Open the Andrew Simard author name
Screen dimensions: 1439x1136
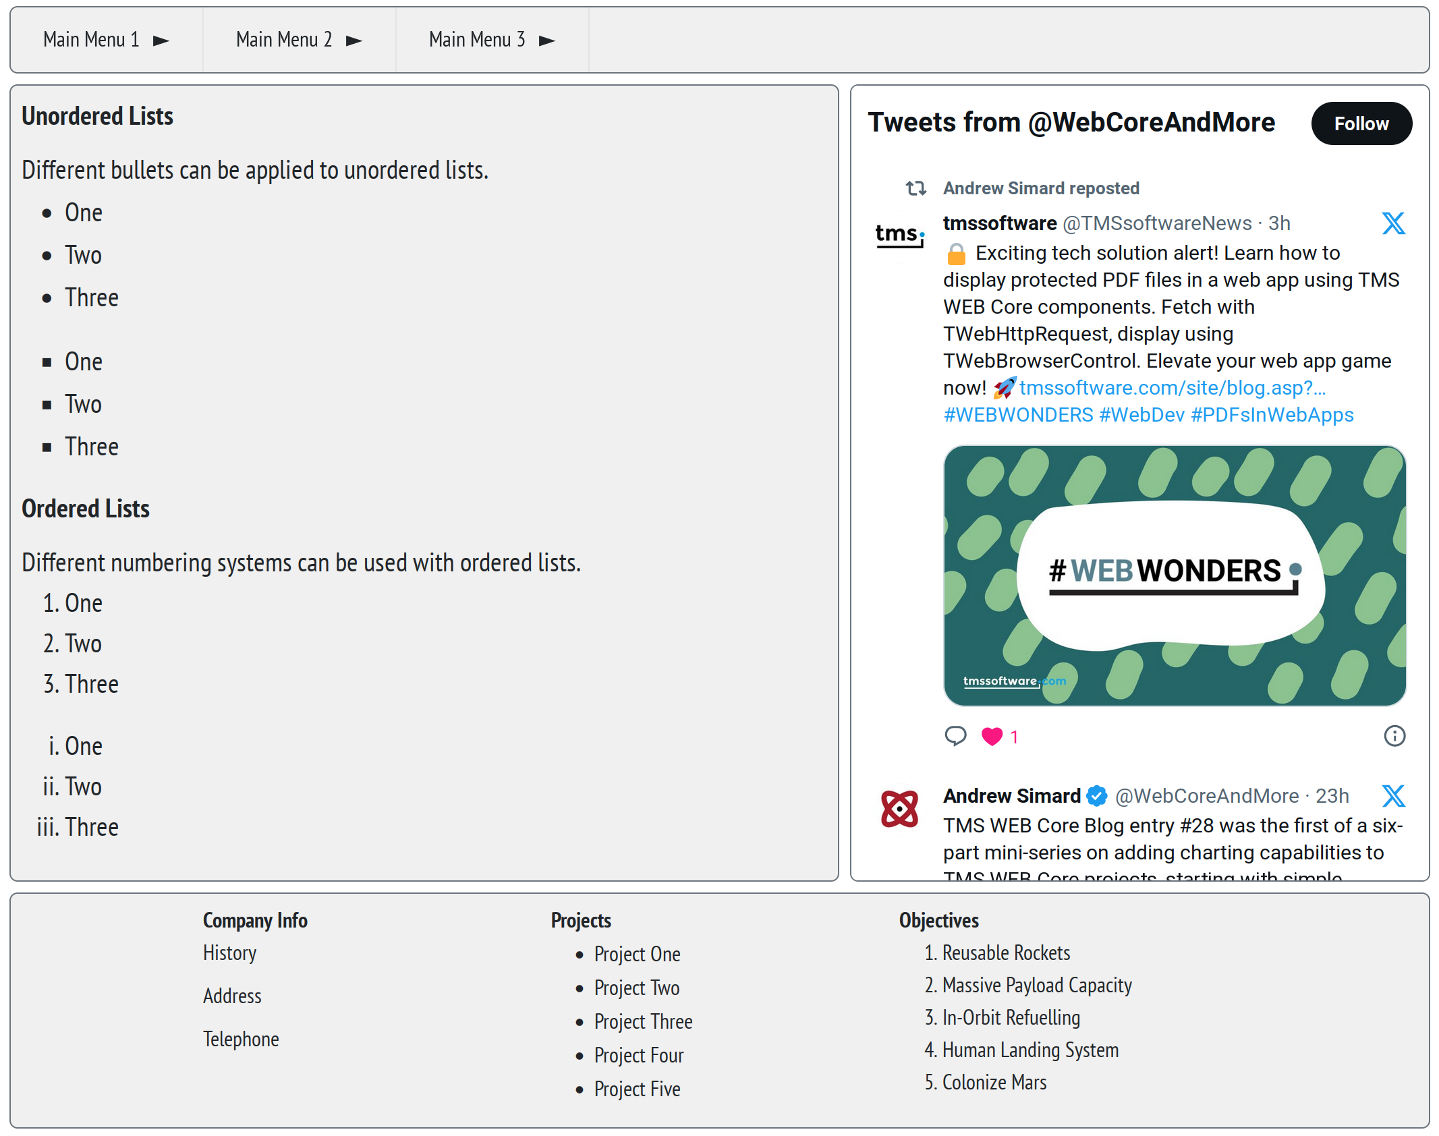pyautogui.click(x=1012, y=796)
